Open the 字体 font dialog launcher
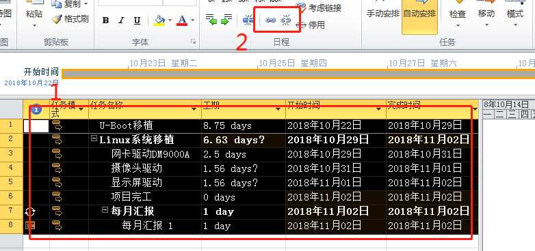Screen dimensions: 535x251 194,42
